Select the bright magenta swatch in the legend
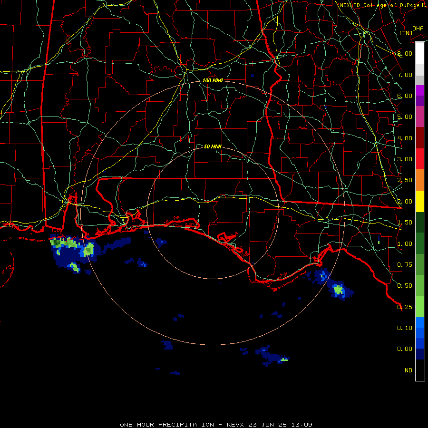The height and width of the screenshot is (428, 428). [420, 90]
